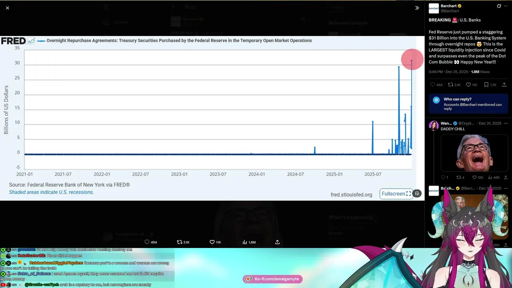This screenshot has height=288, width=512.
Task: Click the Barchart display name on main post
Action: click(449, 6)
